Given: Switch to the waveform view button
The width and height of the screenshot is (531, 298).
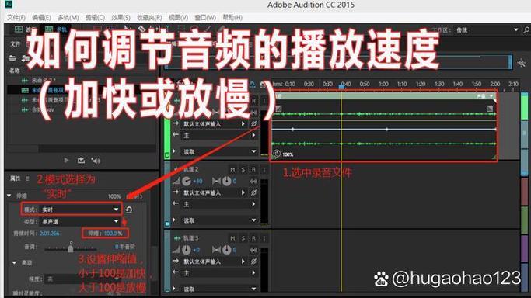Looking at the screenshot, I should tap(24, 29).
